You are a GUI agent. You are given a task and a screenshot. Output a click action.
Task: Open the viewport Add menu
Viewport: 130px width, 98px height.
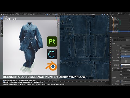tap(16, 15)
